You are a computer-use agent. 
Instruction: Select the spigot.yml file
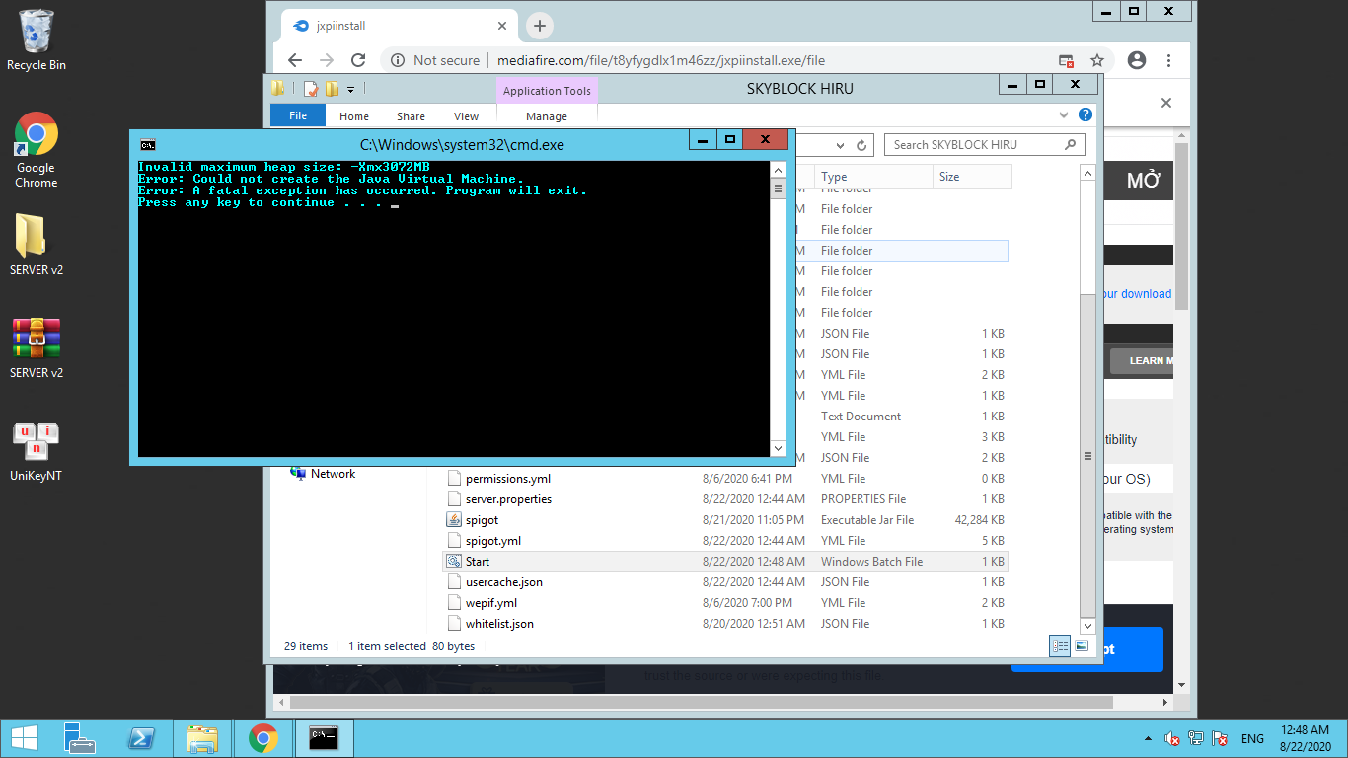click(493, 541)
